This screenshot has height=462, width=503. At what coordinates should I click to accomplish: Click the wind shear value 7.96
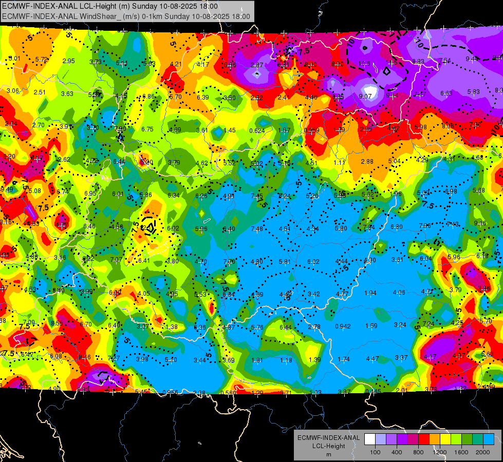tap(425, 226)
